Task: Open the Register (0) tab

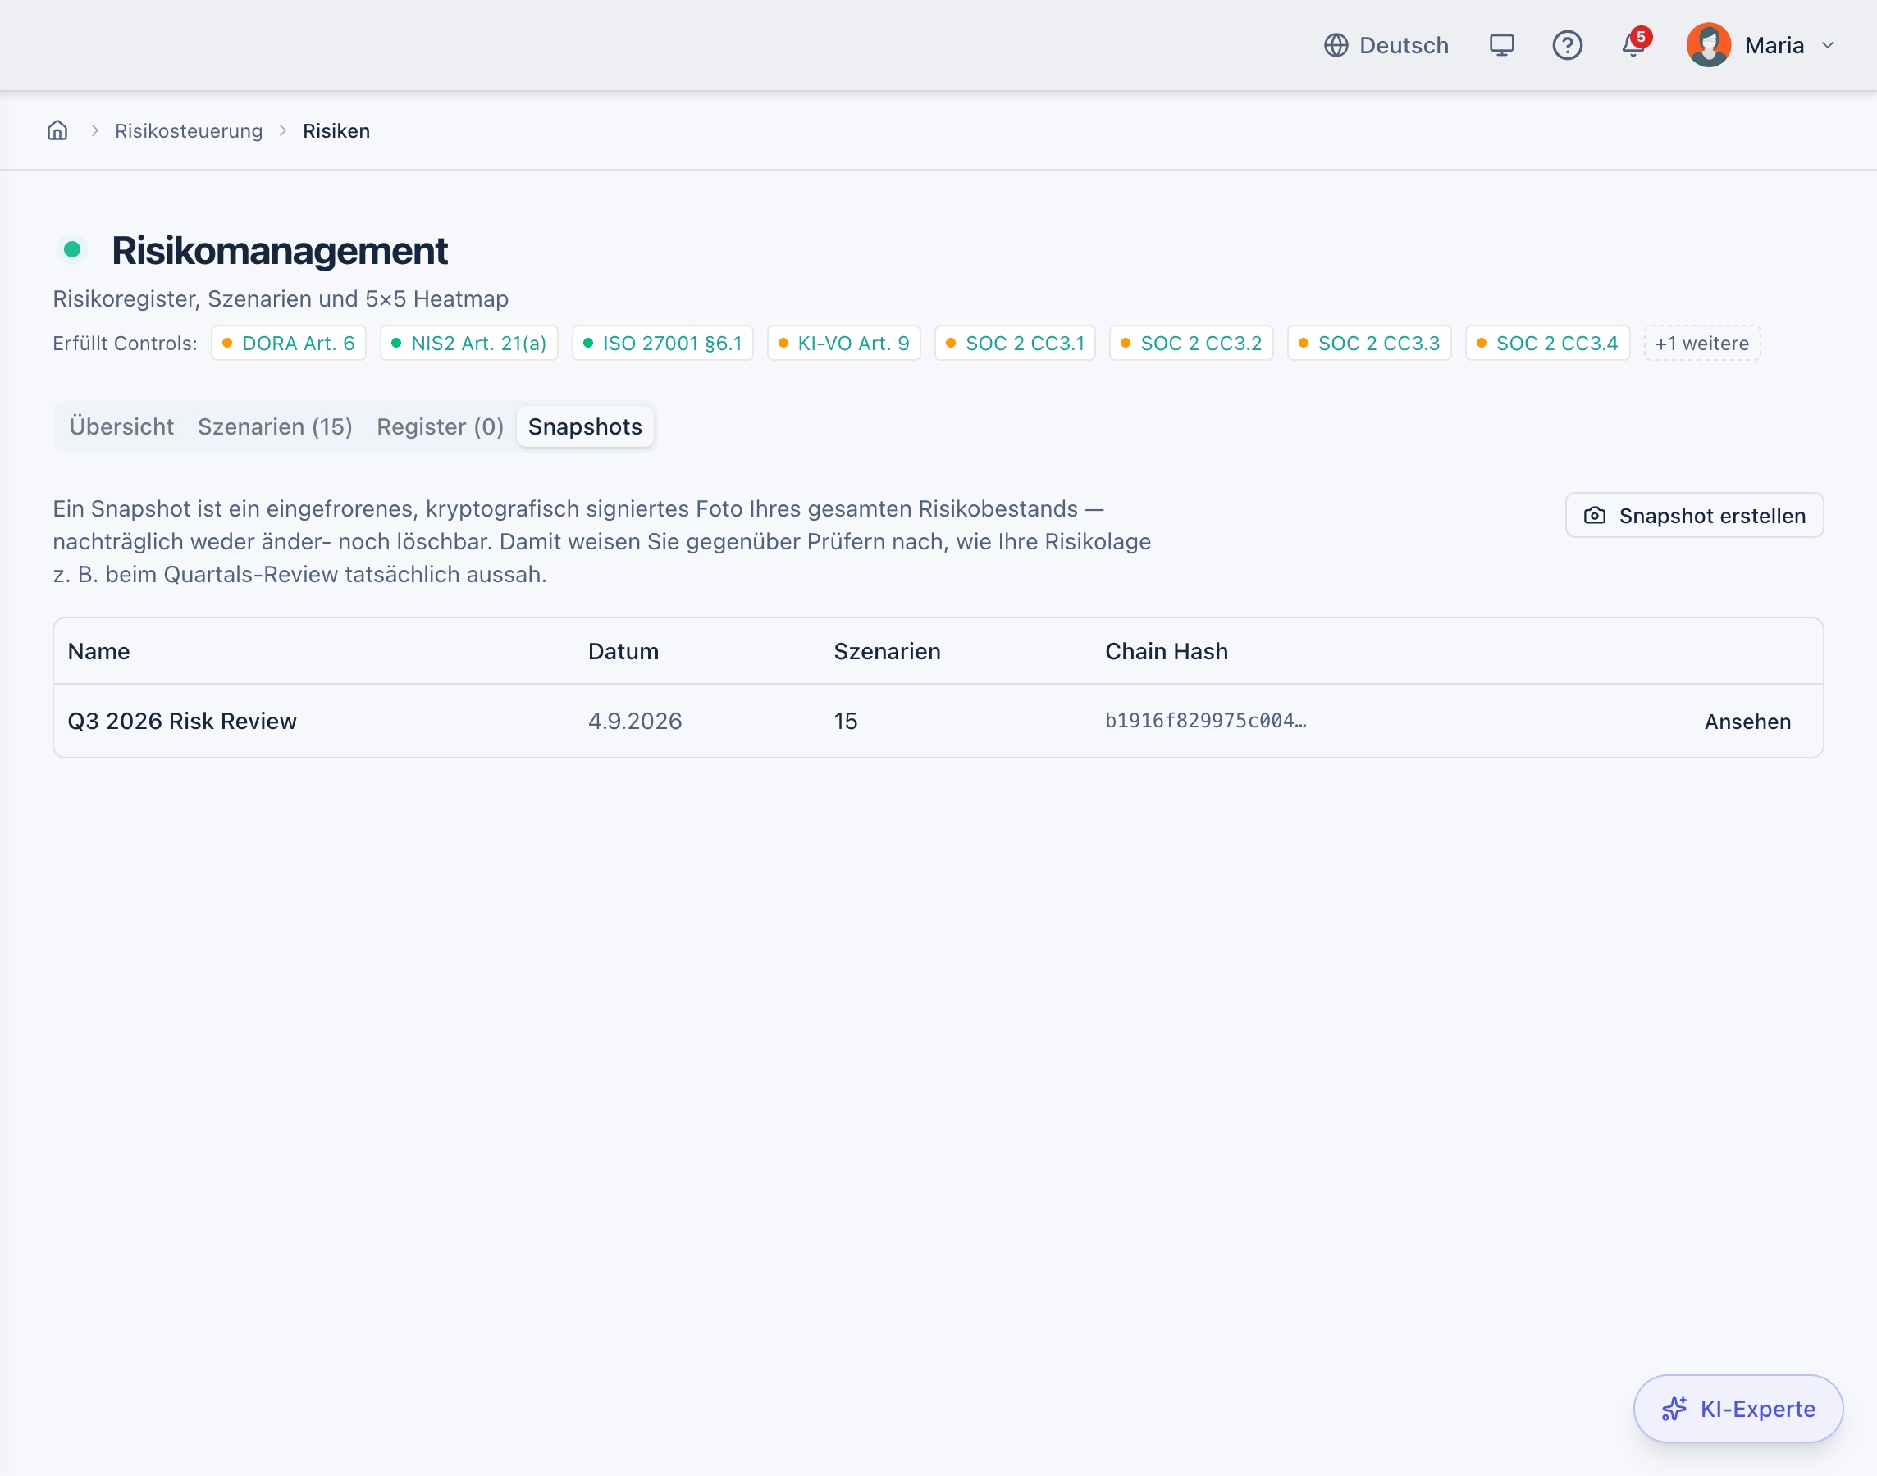Action: click(x=440, y=427)
